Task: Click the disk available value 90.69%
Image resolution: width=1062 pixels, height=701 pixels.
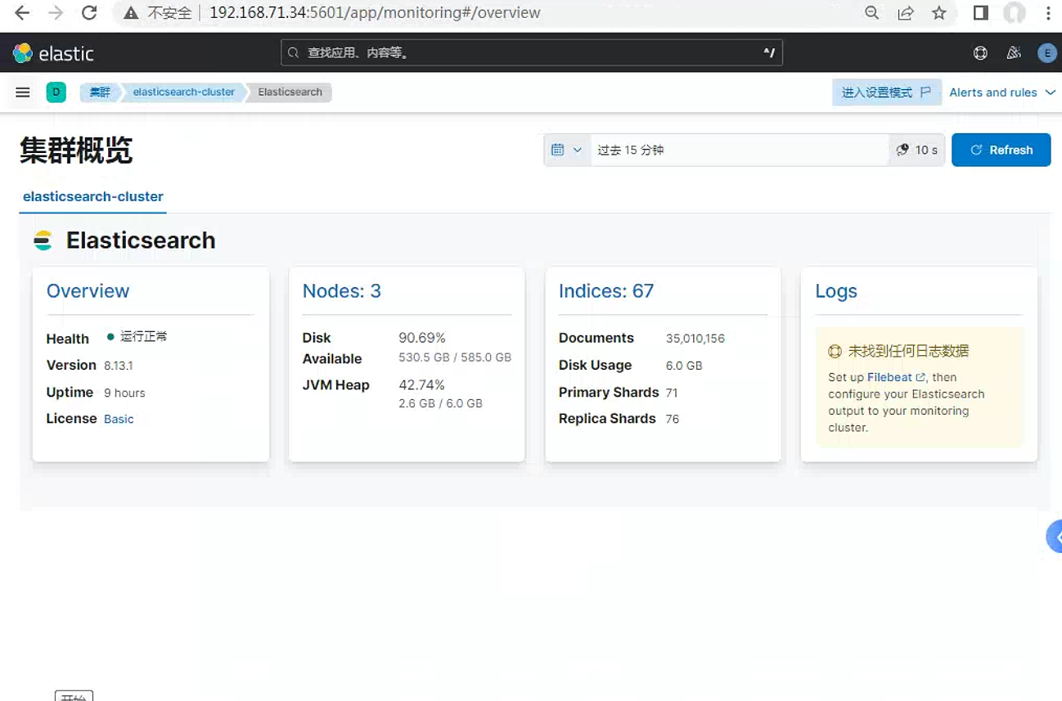Action: [422, 338]
